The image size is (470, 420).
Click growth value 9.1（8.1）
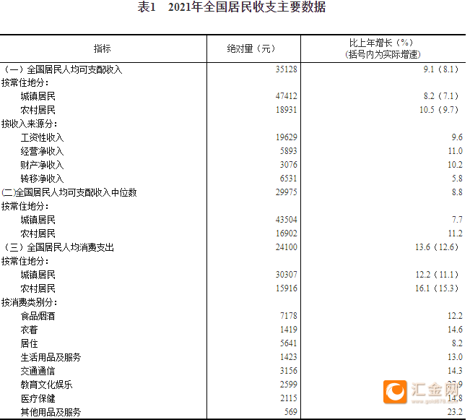point(441,69)
